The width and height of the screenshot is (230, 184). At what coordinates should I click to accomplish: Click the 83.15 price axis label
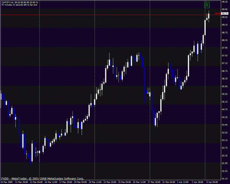[225, 140]
